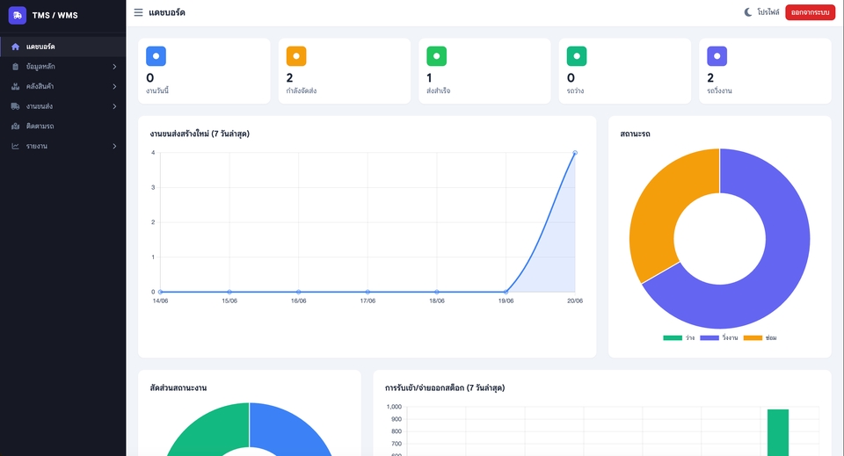Click the 20/06 data point on line chart

tap(575, 153)
